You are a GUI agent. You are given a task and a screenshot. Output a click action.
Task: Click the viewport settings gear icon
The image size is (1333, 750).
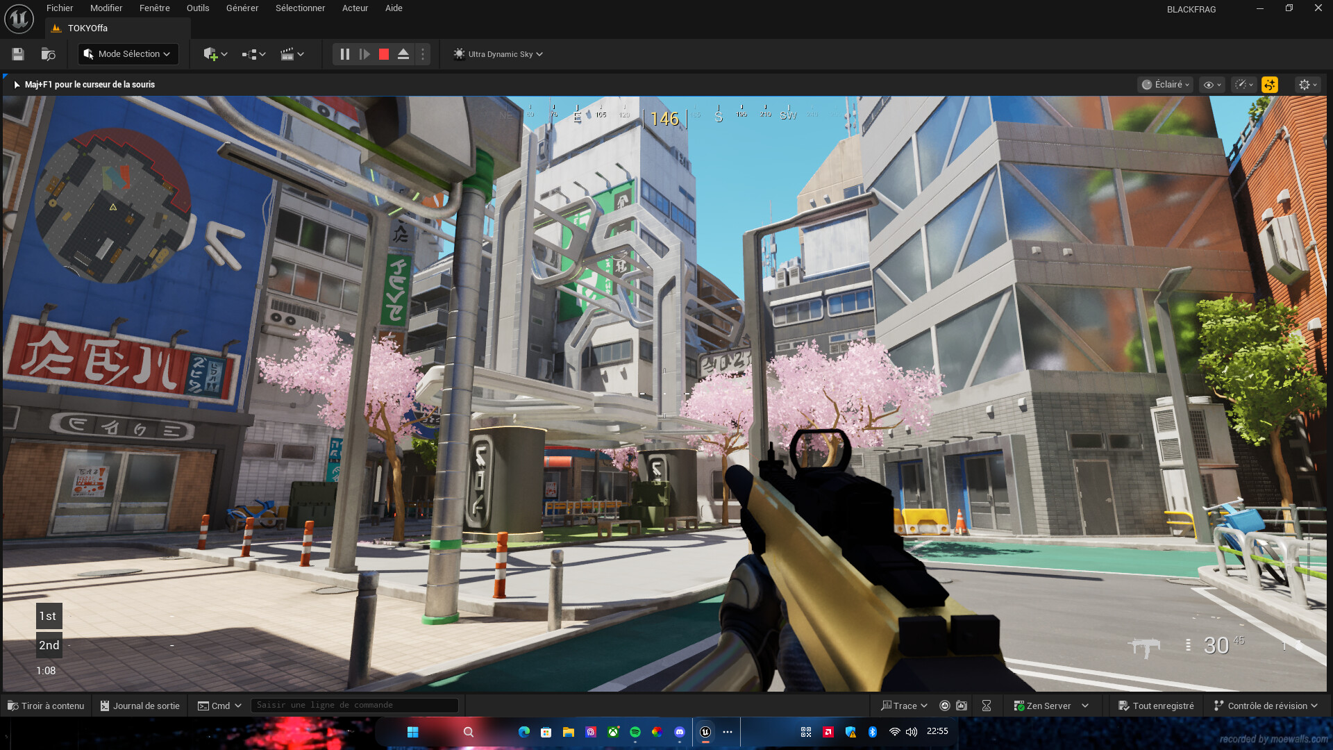click(1306, 84)
